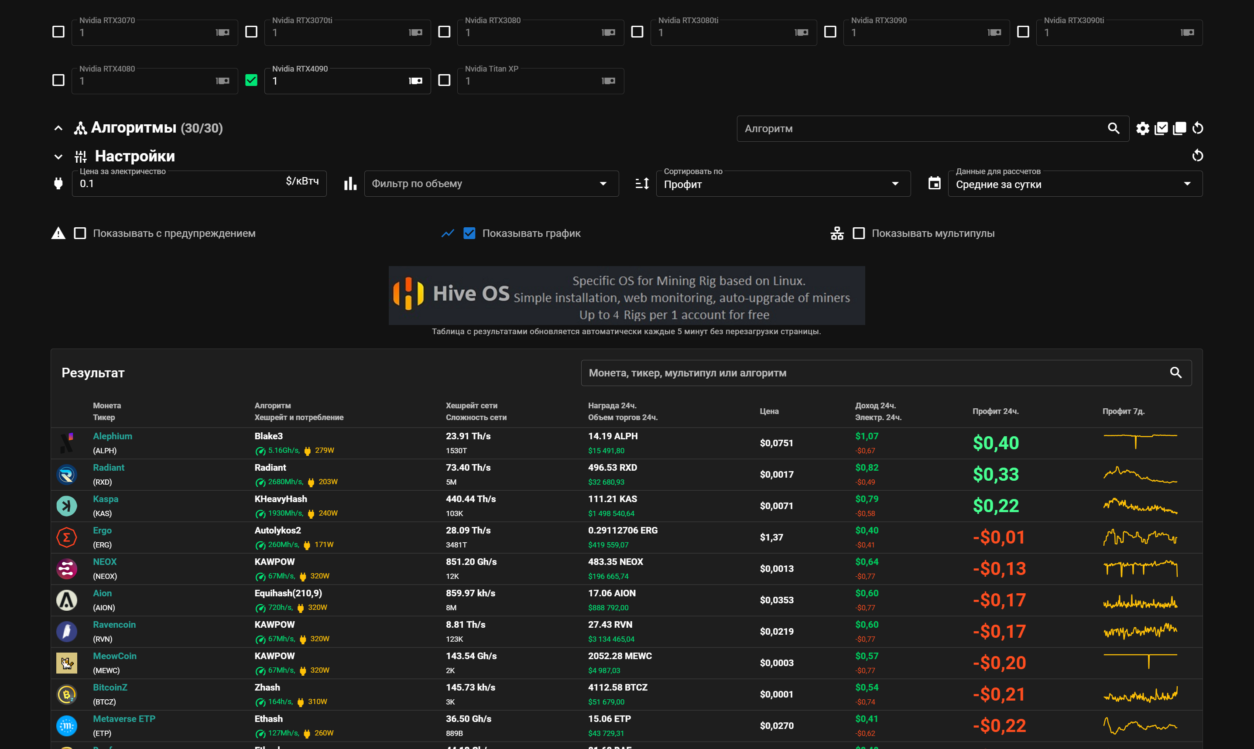Reset Настройки with the refresh icon
Image resolution: width=1254 pixels, height=749 pixels.
click(1197, 155)
